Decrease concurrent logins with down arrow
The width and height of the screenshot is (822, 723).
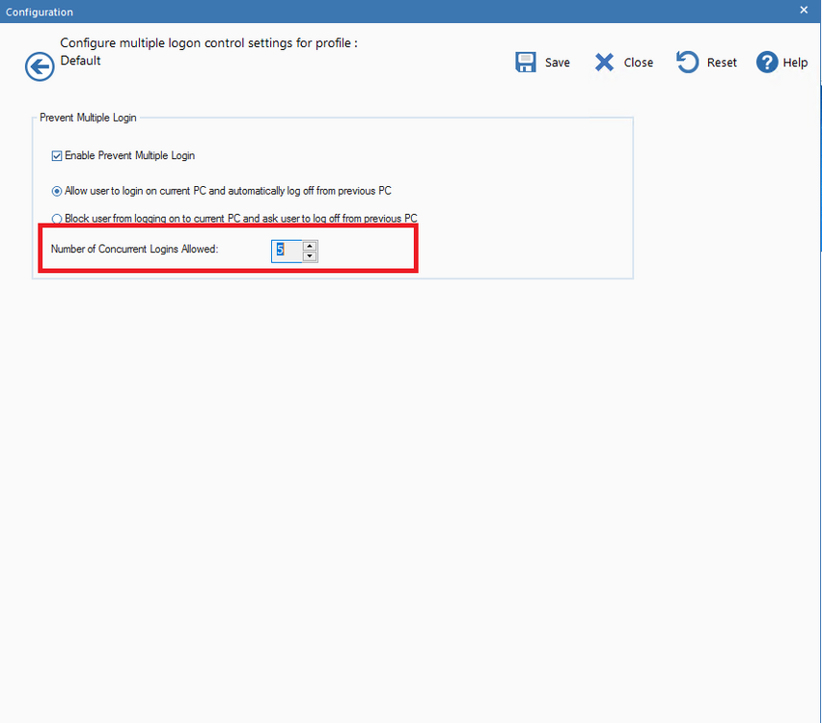[x=310, y=256]
